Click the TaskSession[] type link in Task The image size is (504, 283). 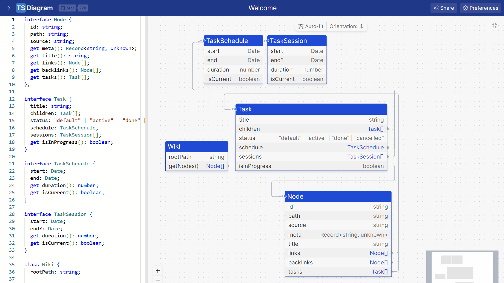[365, 157]
